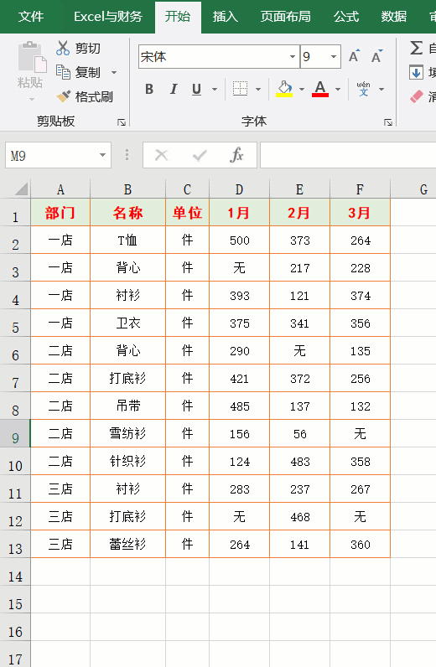
Task: Expand fill color dropdown arrow
Action: pyautogui.click(x=302, y=90)
